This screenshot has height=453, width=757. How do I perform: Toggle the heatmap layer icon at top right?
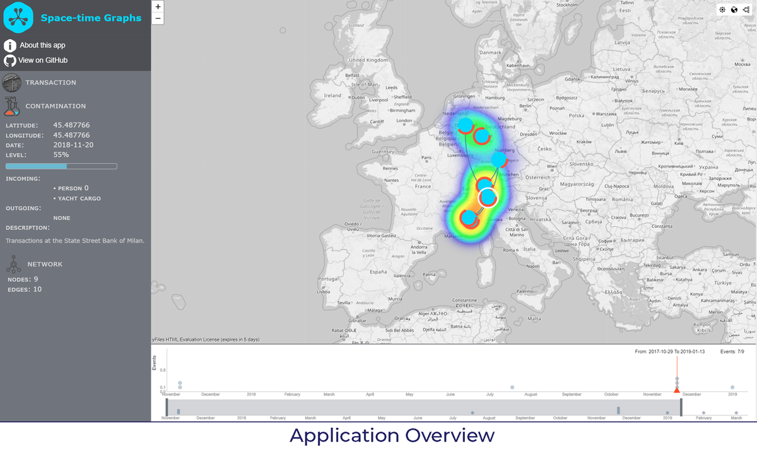tap(723, 9)
